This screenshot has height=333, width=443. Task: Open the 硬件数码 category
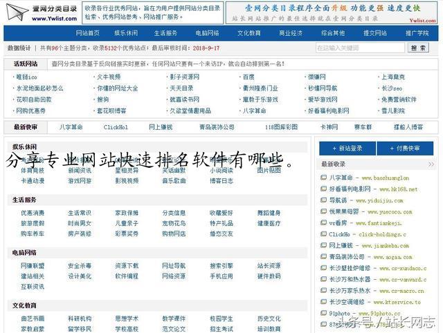269,276
